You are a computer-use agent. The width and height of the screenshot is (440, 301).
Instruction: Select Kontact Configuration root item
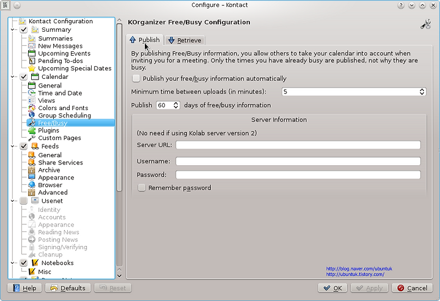point(56,21)
